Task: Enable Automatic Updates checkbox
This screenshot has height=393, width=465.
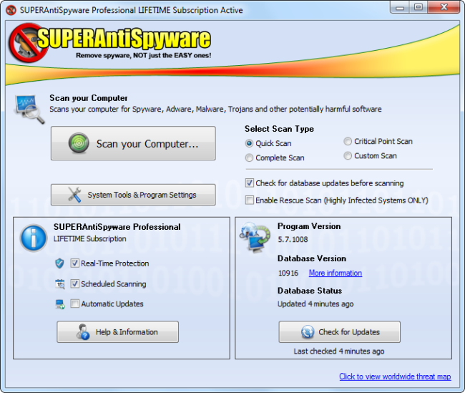Action: tap(74, 304)
